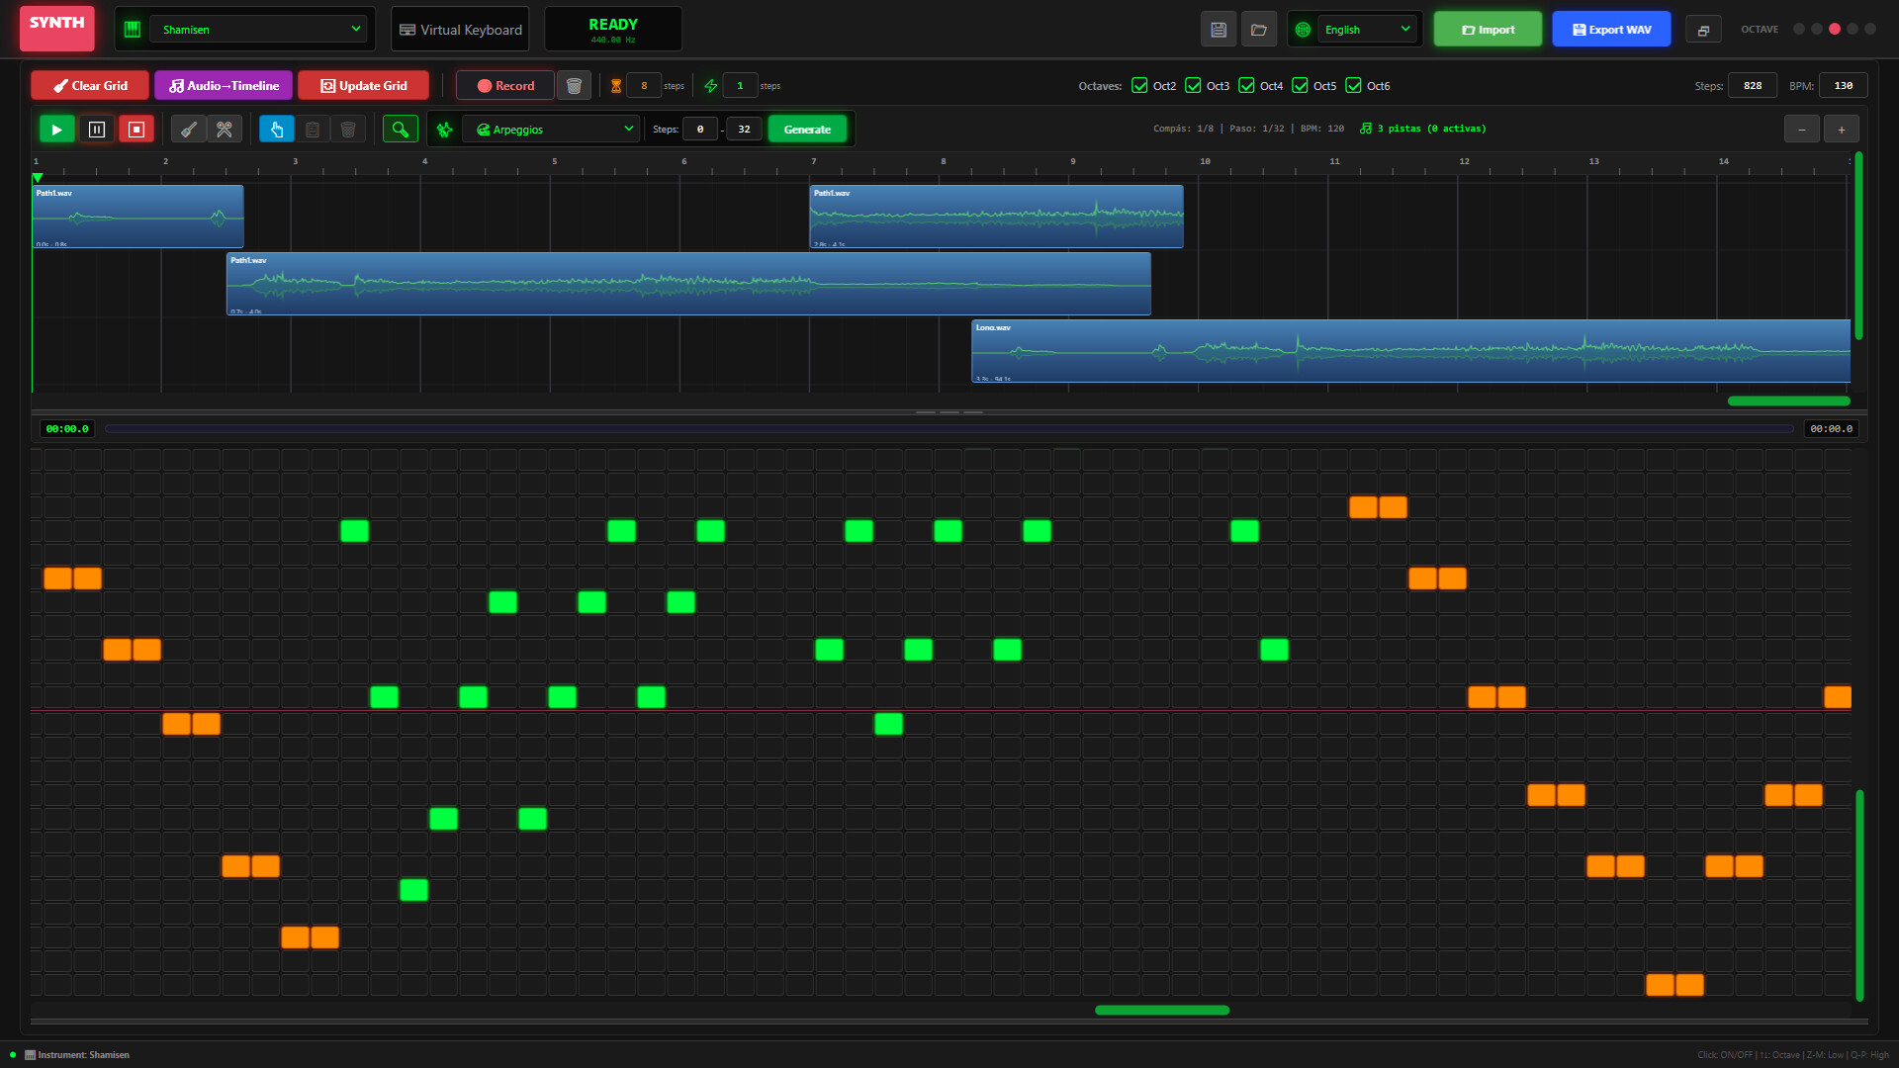Click the Export WAV button
Screen dimensions: 1899x1068
coord(1611,30)
